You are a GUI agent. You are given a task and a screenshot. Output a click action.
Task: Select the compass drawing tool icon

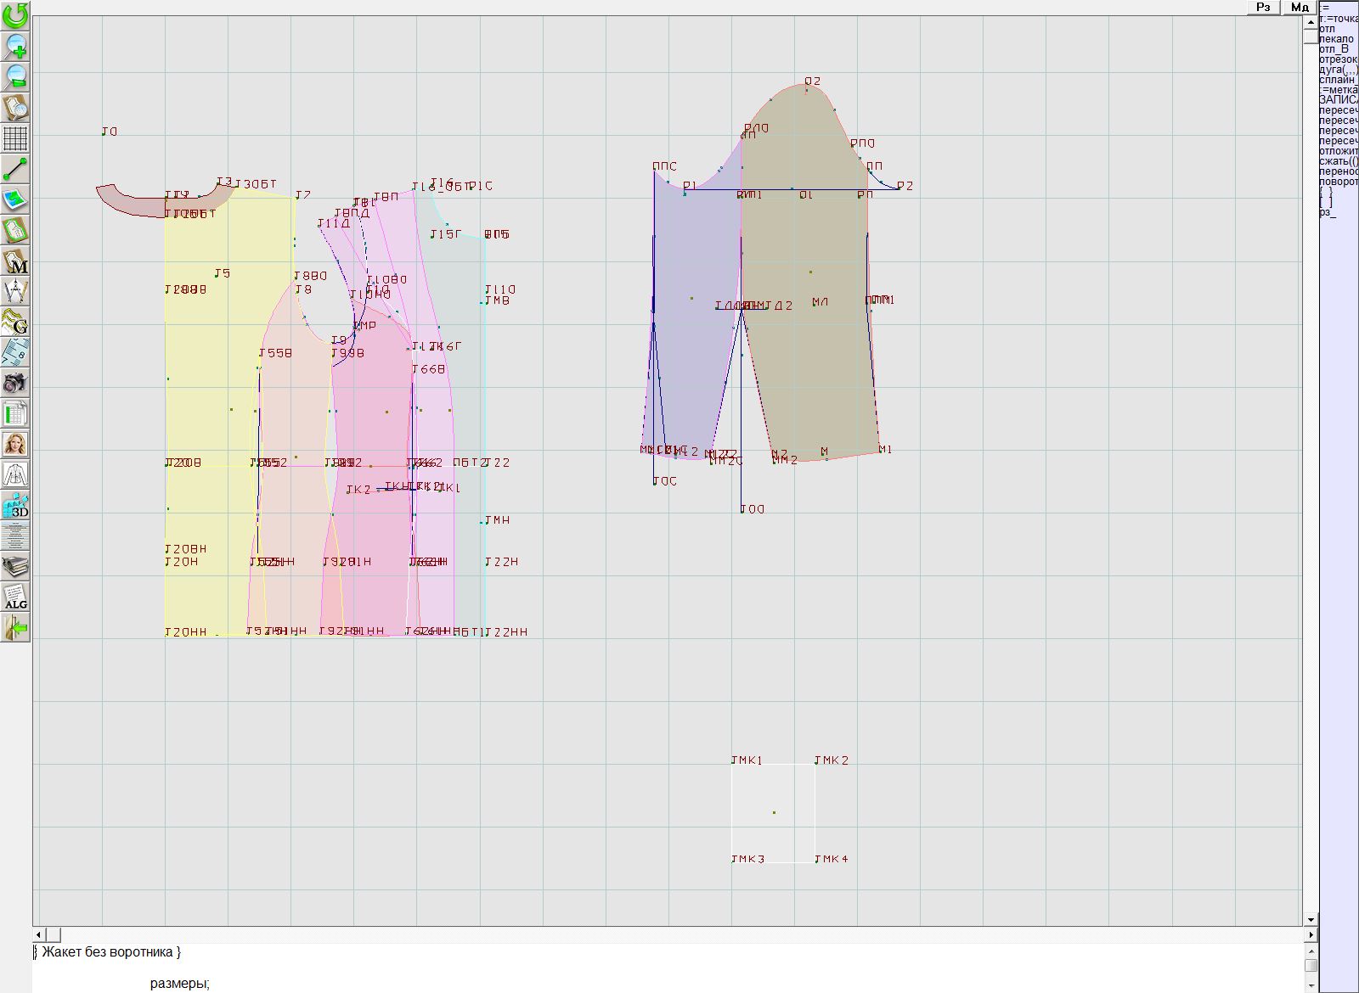(x=15, y=291)
